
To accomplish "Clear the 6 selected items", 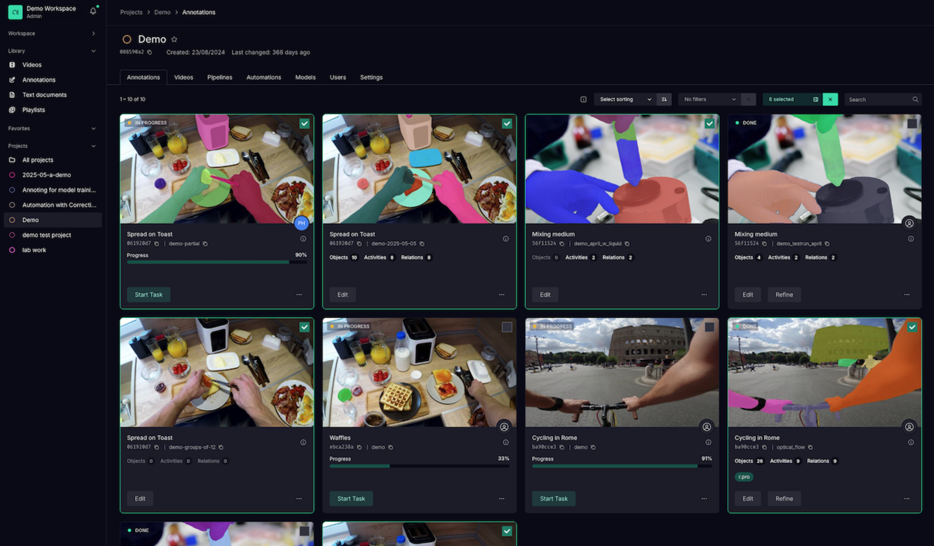I will tap(830, 99).
